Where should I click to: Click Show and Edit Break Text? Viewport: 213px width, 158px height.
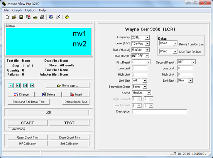29,102
